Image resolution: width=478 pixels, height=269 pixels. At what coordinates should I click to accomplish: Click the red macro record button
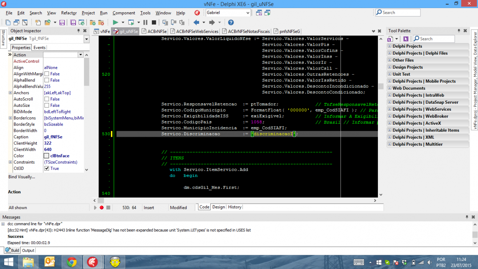click(102, 208)
